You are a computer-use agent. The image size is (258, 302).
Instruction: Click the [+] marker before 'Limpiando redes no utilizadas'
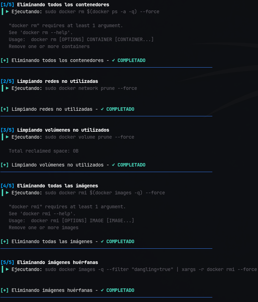pos(5,109)
